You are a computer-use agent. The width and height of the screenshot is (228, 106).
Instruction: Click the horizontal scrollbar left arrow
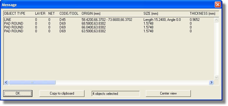tap(6, 83)
